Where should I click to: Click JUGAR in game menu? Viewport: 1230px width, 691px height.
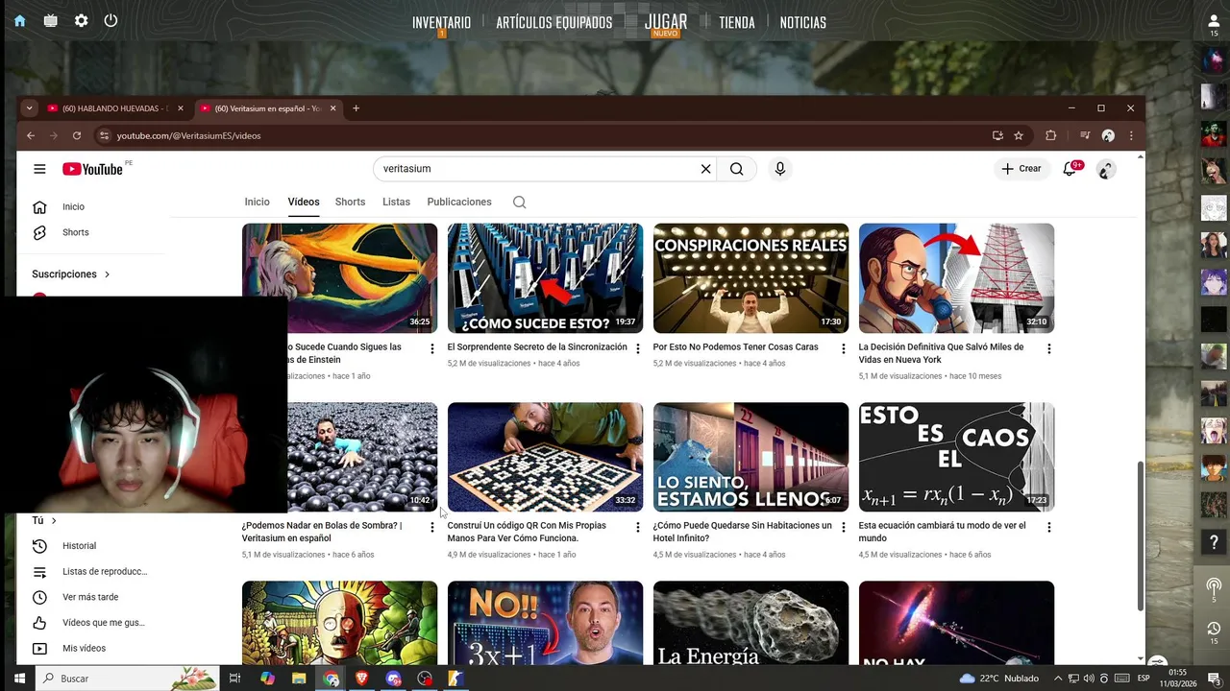click(666, 21)
